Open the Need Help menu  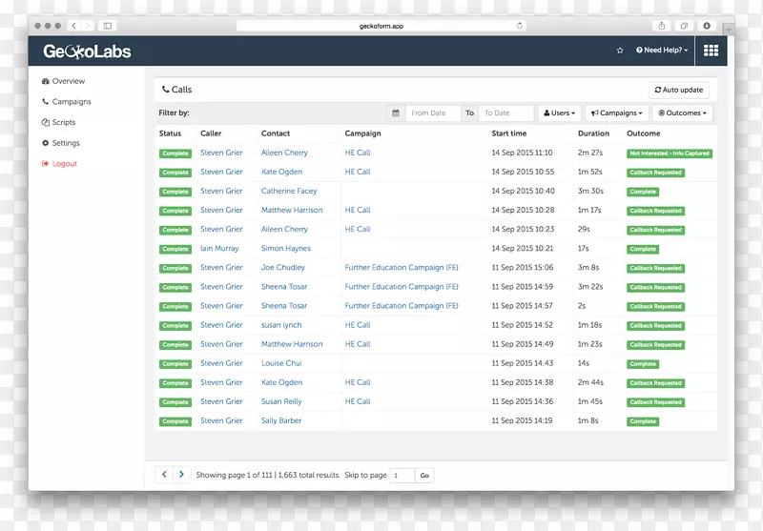[x=662, y=51]
